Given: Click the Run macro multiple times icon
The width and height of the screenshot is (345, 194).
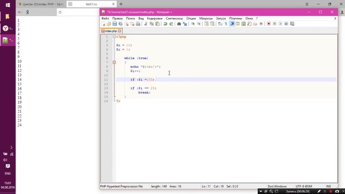Looking at the screenshot, I should pyautogui.click(x=286, y=24).
